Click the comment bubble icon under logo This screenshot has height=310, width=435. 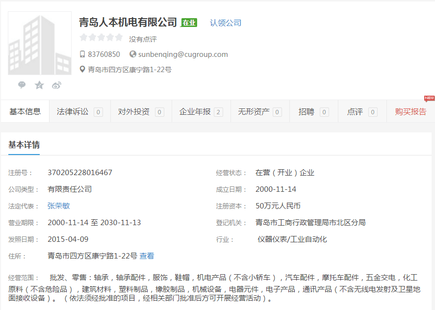coord(22,85)
